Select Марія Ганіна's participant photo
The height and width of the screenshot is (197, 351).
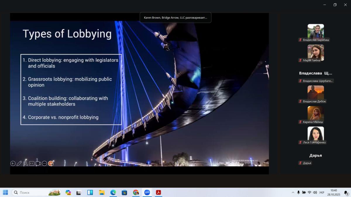(x=316, y=51)
